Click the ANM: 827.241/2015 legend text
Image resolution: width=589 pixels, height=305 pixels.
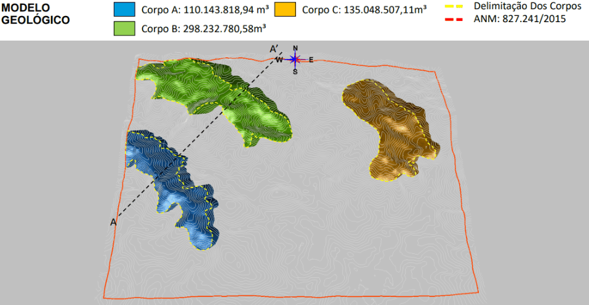coord(520,19)
